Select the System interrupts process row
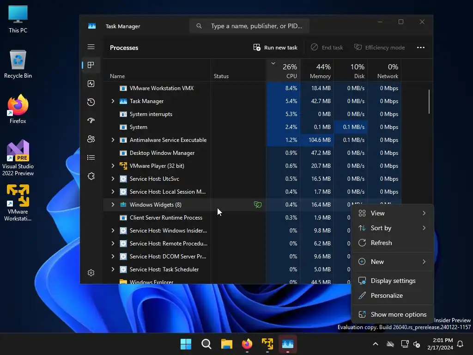473x355 pixels. click(x=252, y=114)
